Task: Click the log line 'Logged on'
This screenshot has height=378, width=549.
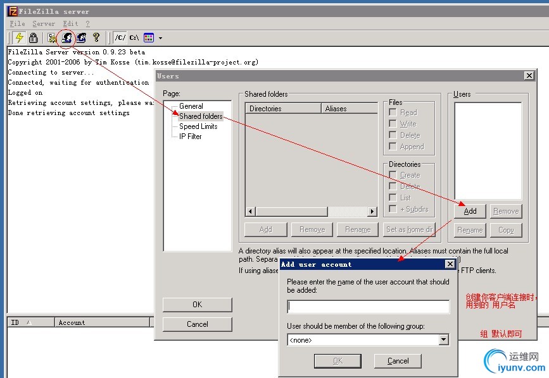Action: coord(25,92)
